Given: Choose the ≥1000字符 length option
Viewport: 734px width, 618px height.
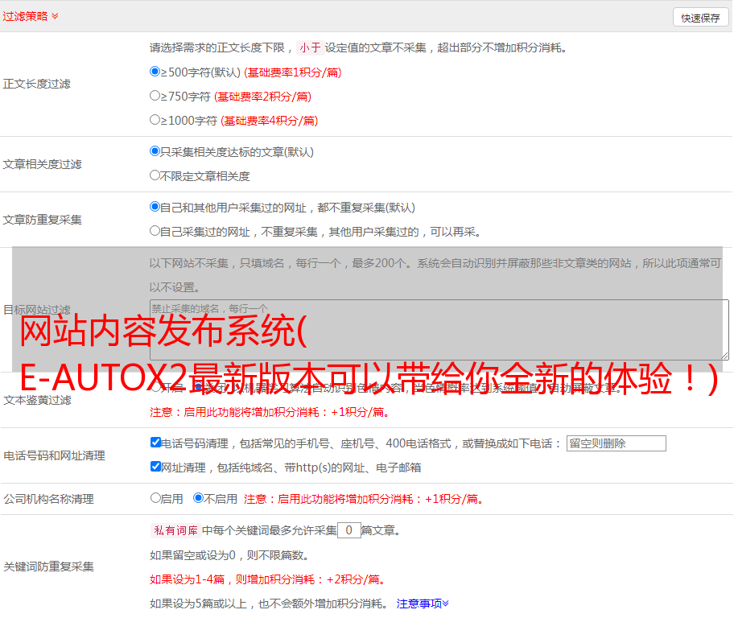Looking at the screenshot, I should tap(155, 120).
